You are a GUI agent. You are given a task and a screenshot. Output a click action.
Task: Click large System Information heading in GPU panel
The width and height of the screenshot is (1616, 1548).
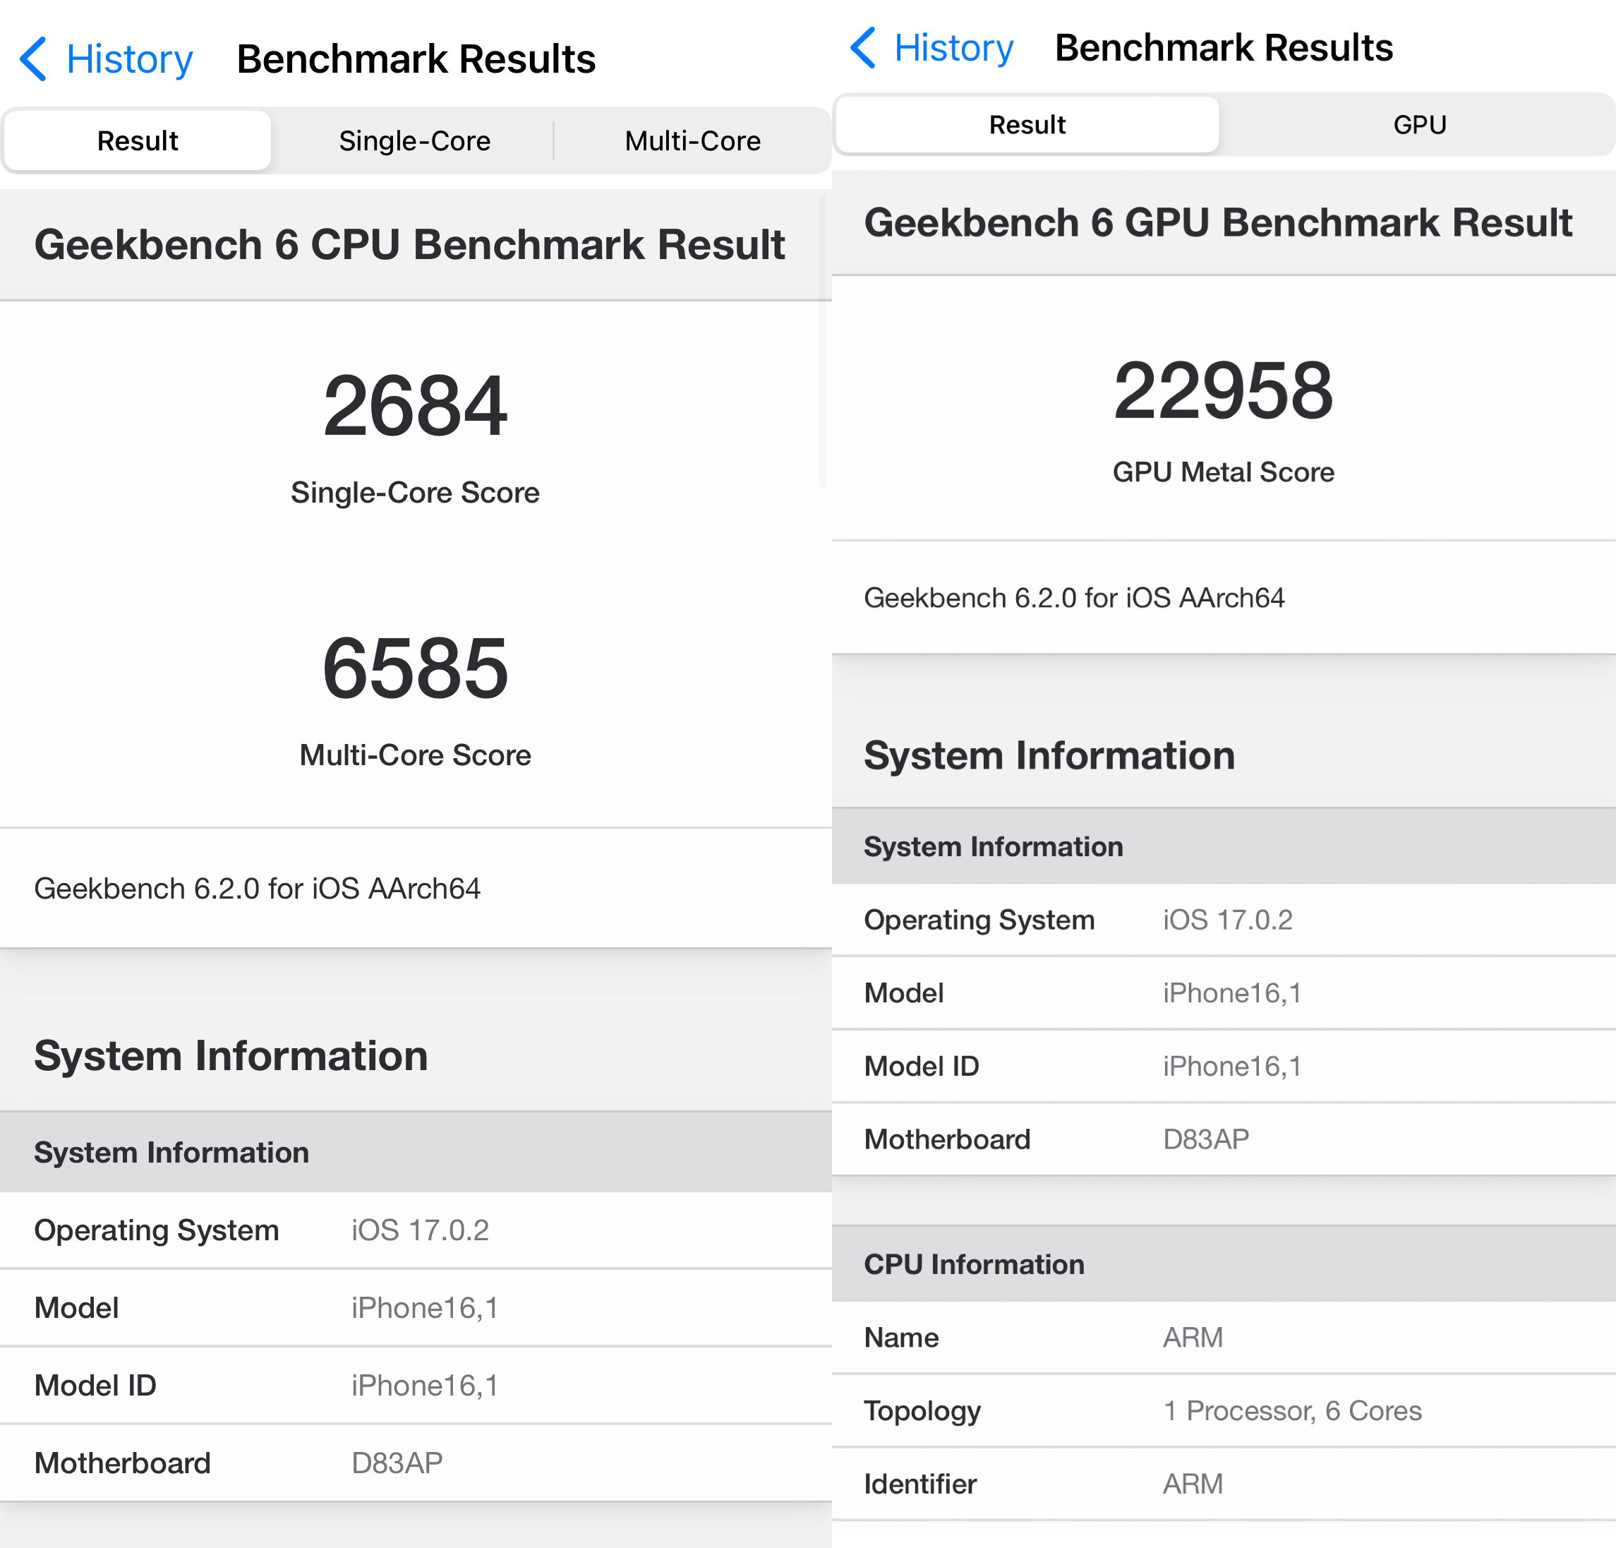pos(1049,755)
